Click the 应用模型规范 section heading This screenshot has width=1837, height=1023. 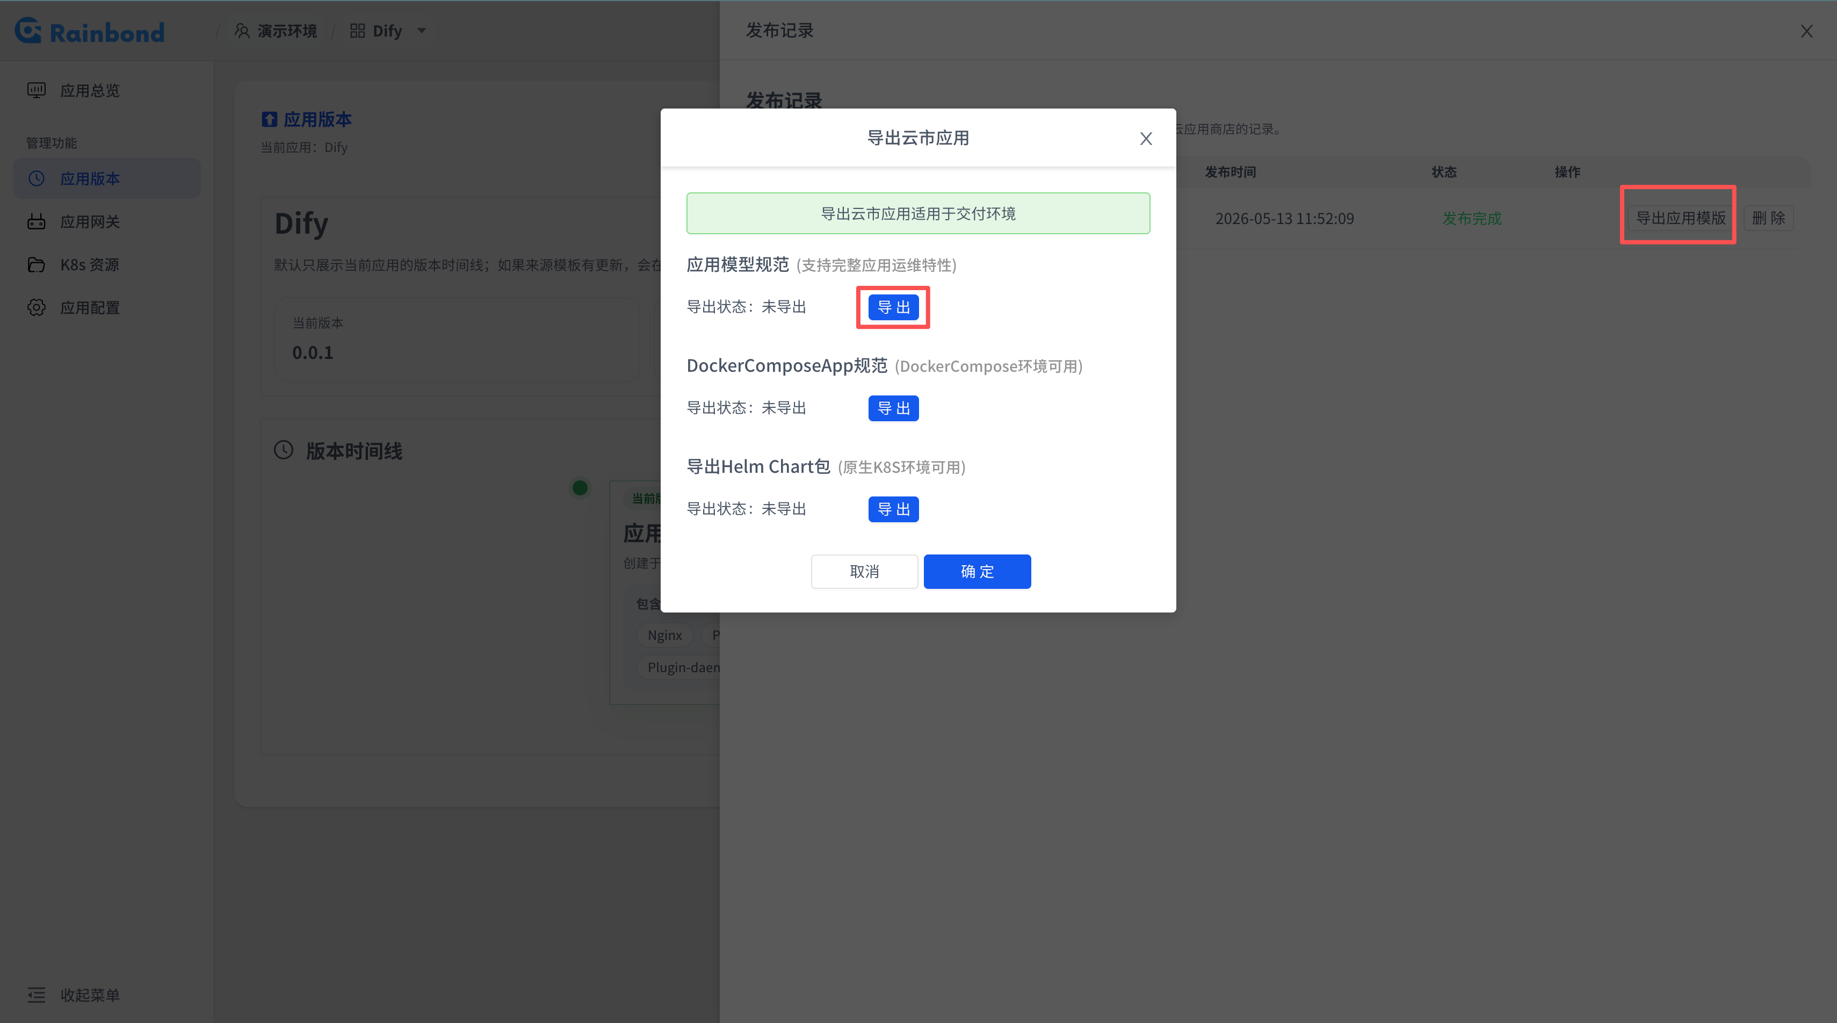(x=737, y=265)
